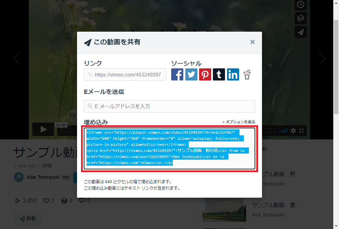
Task: Click the vimeo.com/453249297 link field
Action: point(125,75)
